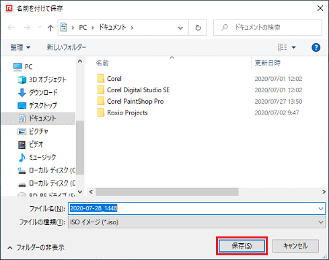
Task: Click the Corel folder icon
Action: 101,79
